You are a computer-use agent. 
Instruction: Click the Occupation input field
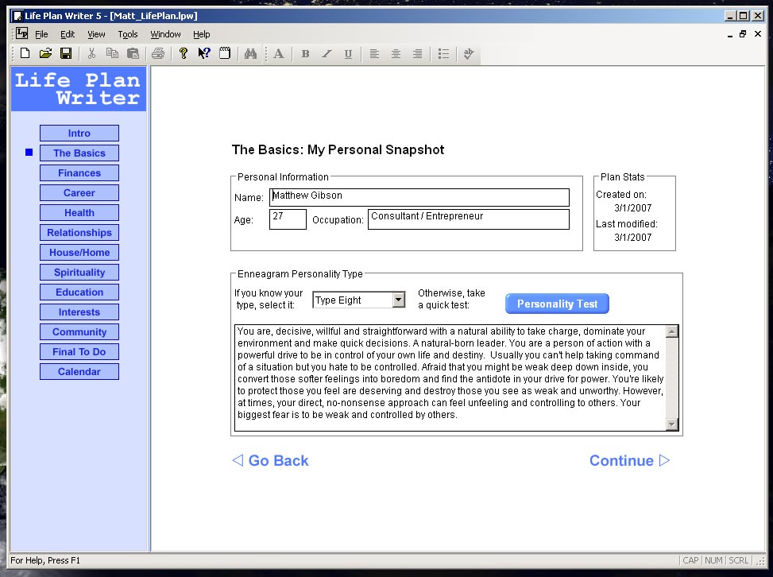(469, 219)
